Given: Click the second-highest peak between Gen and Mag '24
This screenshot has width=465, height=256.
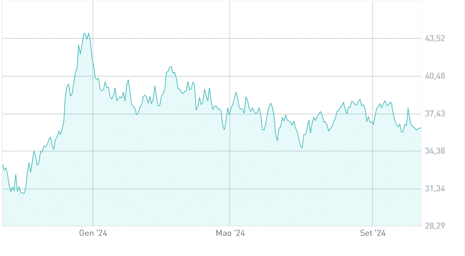Looking at the screenshot, I should click(170, 67).
